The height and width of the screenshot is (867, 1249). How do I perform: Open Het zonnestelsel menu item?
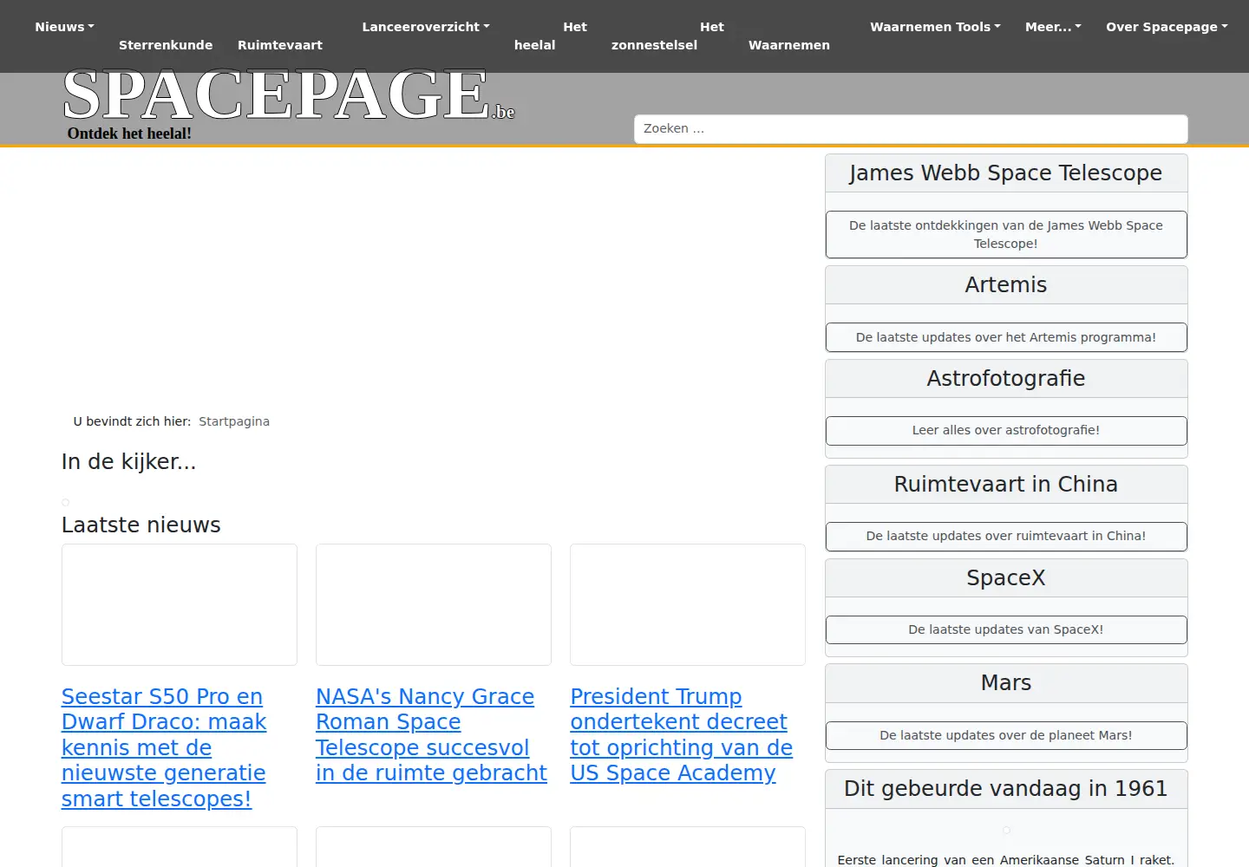[x=668, y=36]
